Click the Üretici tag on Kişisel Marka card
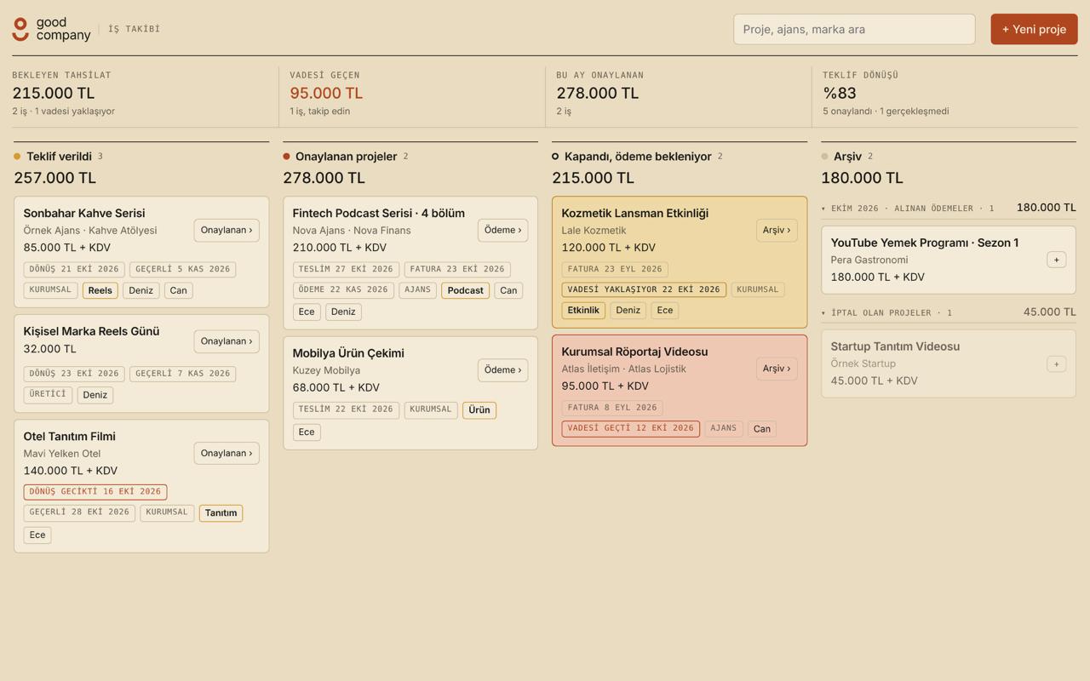Image resolution: width=1090 pixels, height=681 pixels. pyautogui.click(x=48, y=394)
